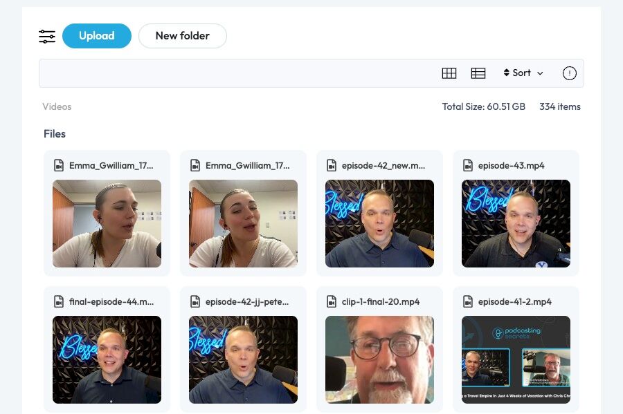
Task: Click the episode-41-2.mp4 file icon
Action: (468, 301)
